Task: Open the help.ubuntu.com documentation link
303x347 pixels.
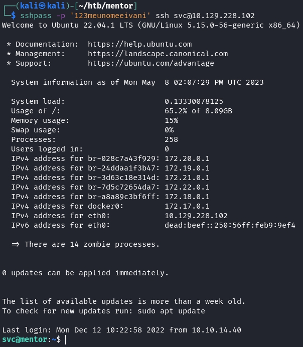Action: coord(139,44)
